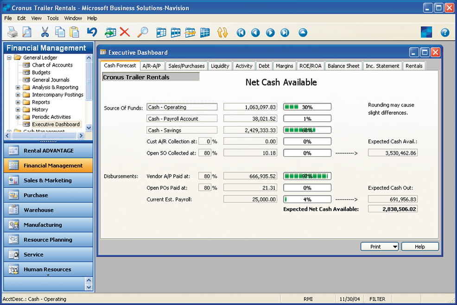Click the Cut scissors icon
This screenshot has width=457, height=305.
pos(45,32)
